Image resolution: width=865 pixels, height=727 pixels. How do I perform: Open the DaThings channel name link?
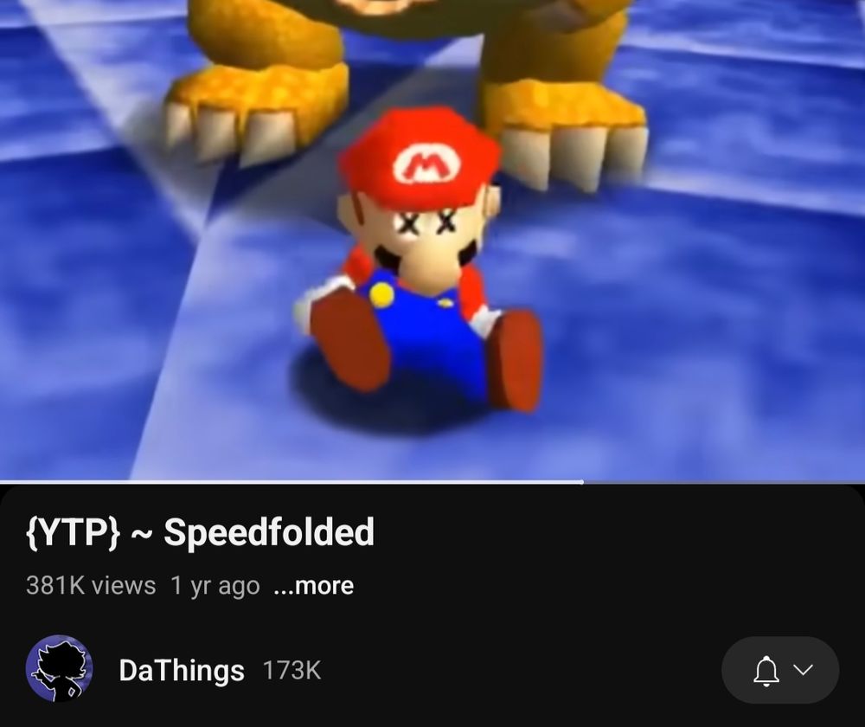tap(182, 671)
